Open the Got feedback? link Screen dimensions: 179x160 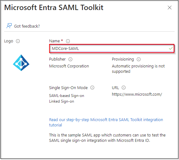tap(27, 26)
